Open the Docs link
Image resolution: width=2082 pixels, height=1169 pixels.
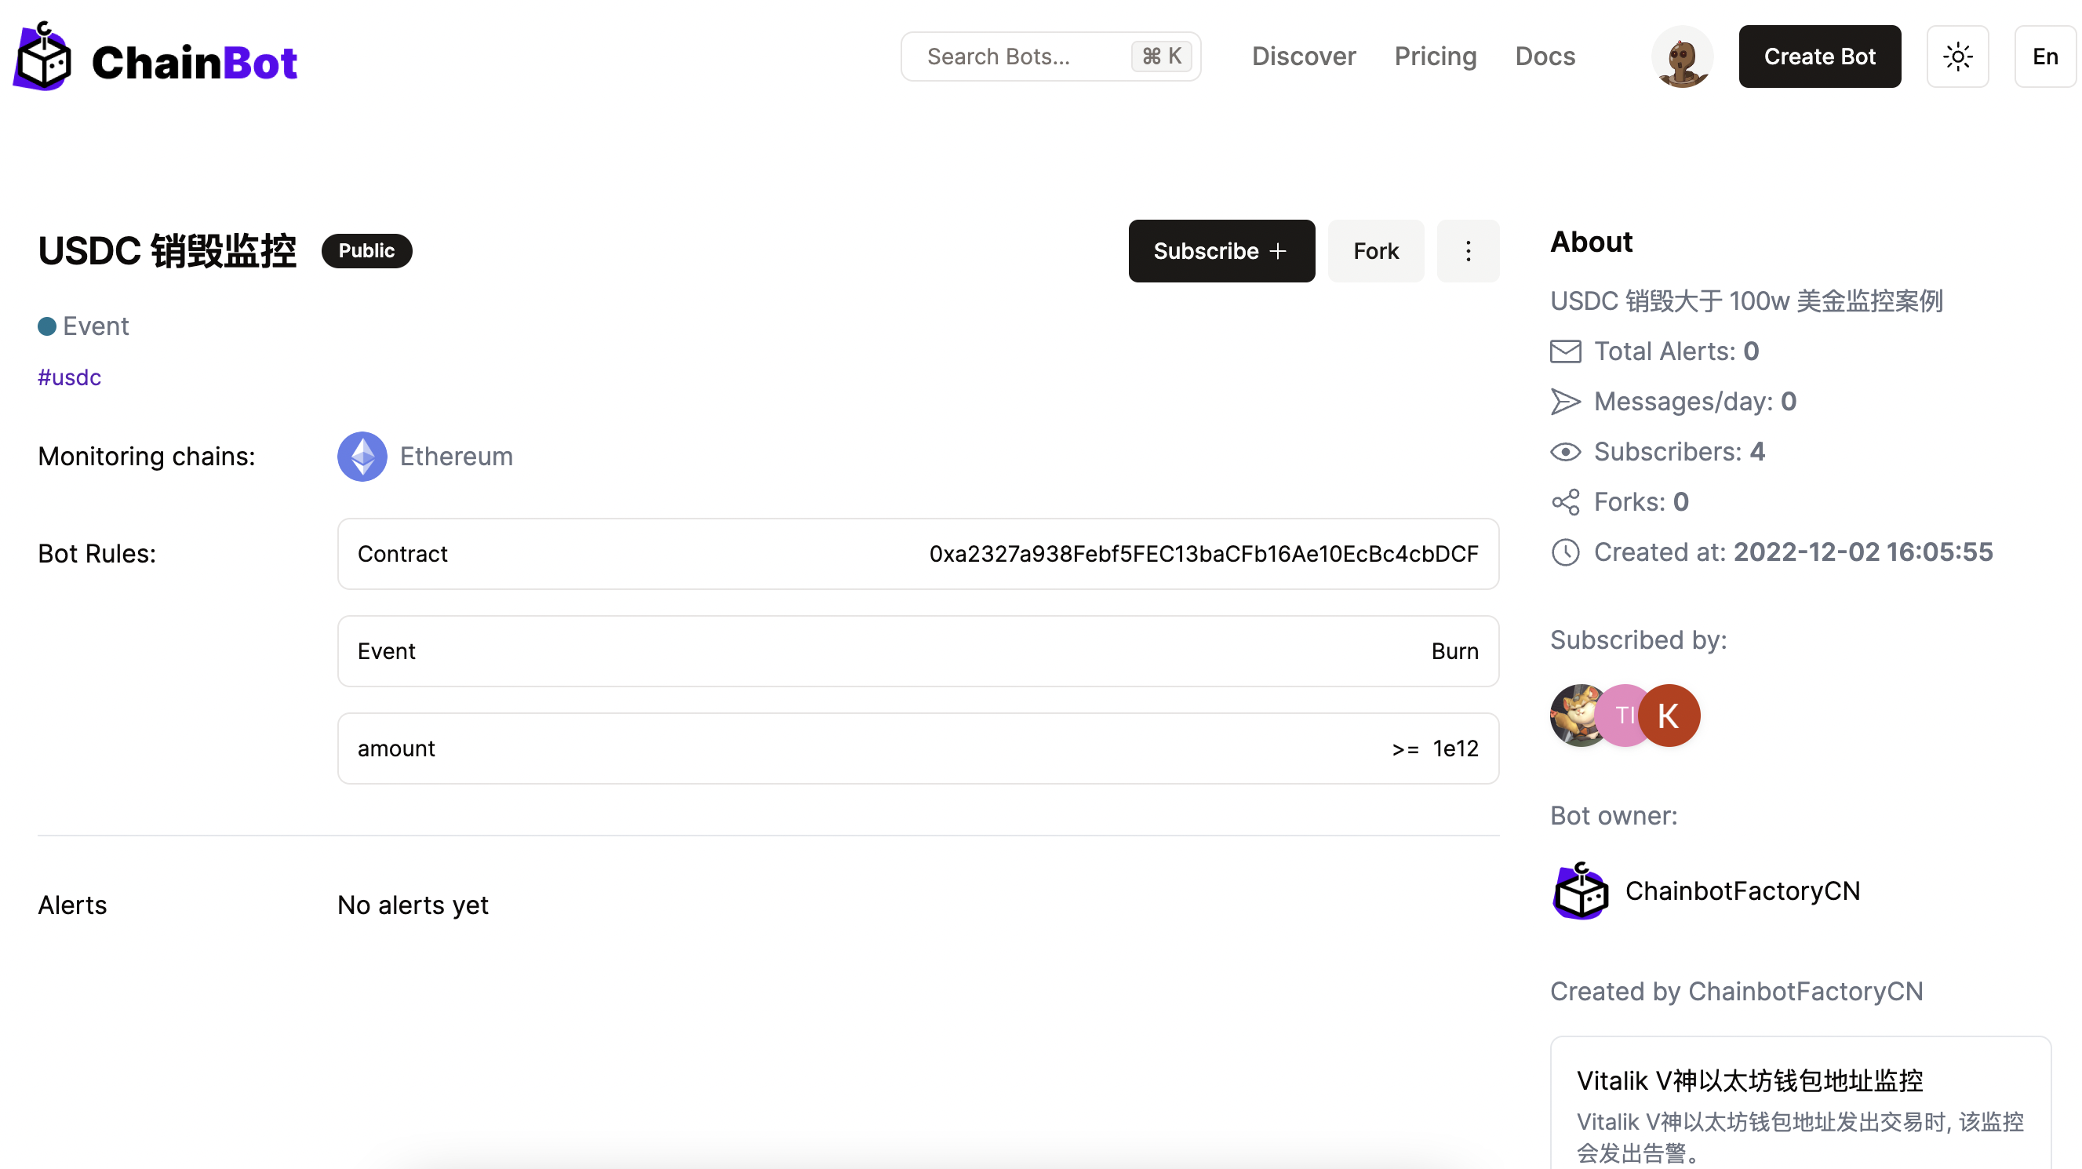[1544, 56]
